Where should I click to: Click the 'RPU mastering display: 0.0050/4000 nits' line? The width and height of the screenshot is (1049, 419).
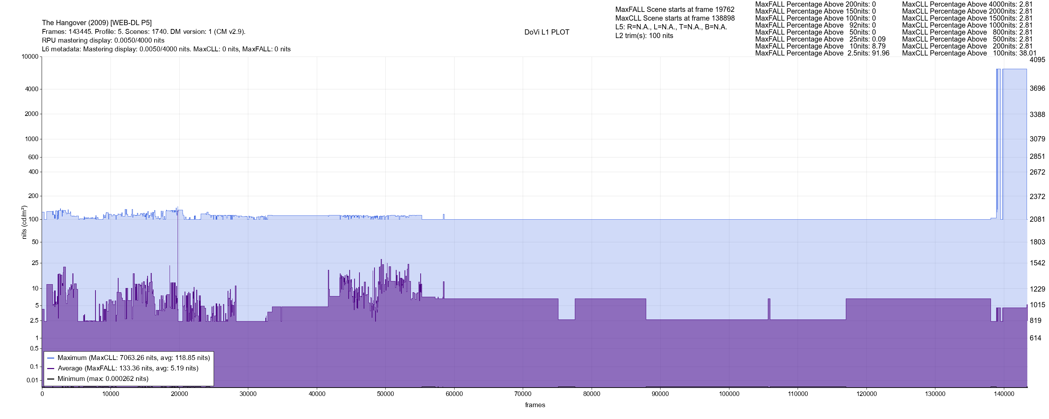pos(103,40)
